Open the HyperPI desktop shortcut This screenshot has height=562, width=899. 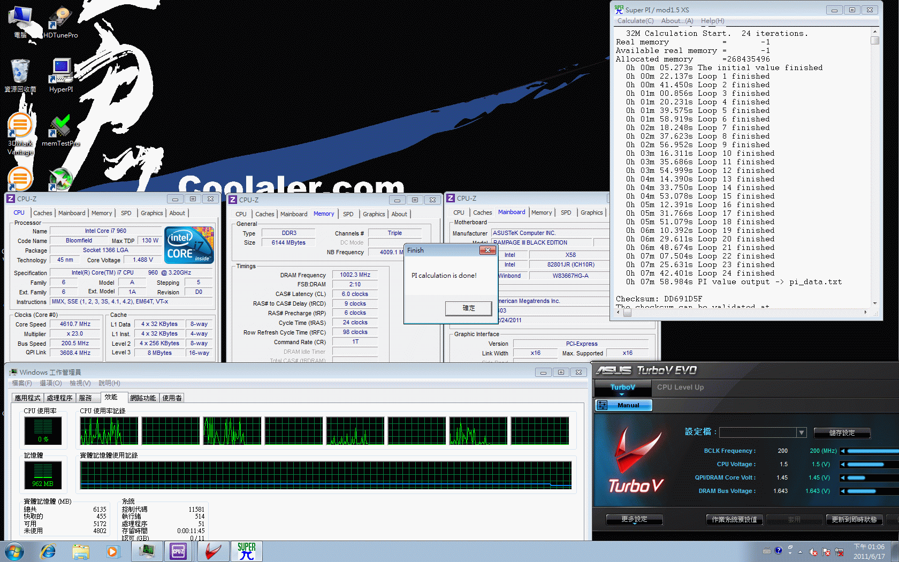61,75
